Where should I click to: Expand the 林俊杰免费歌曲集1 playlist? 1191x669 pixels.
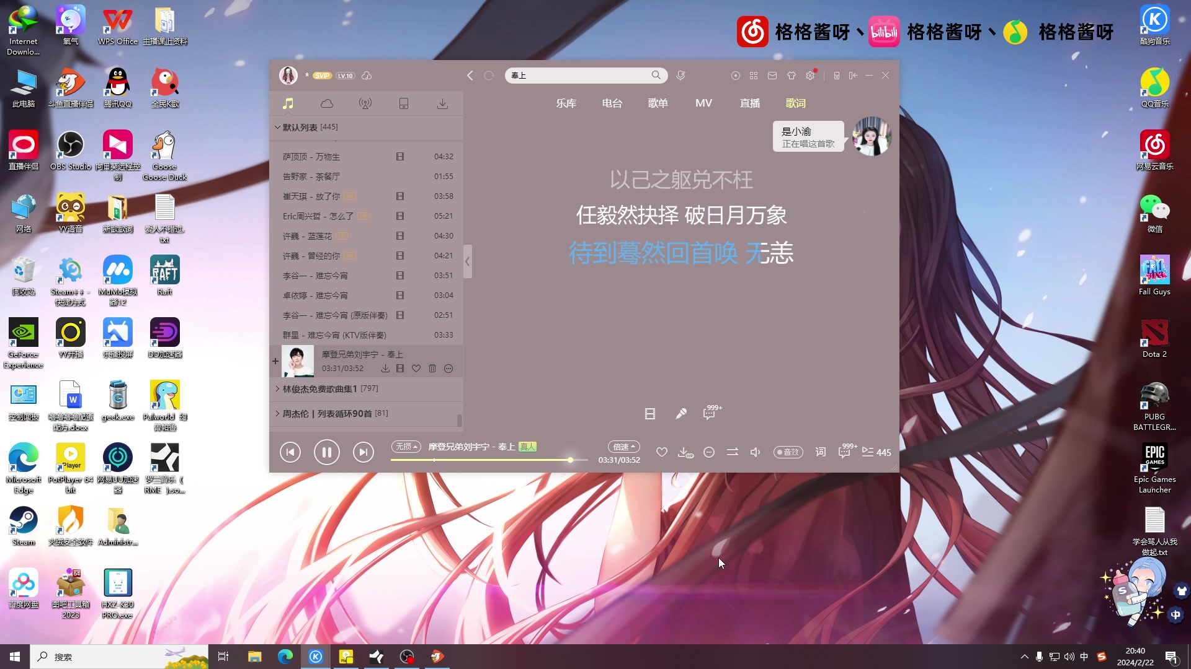click(x=277, y=389)
